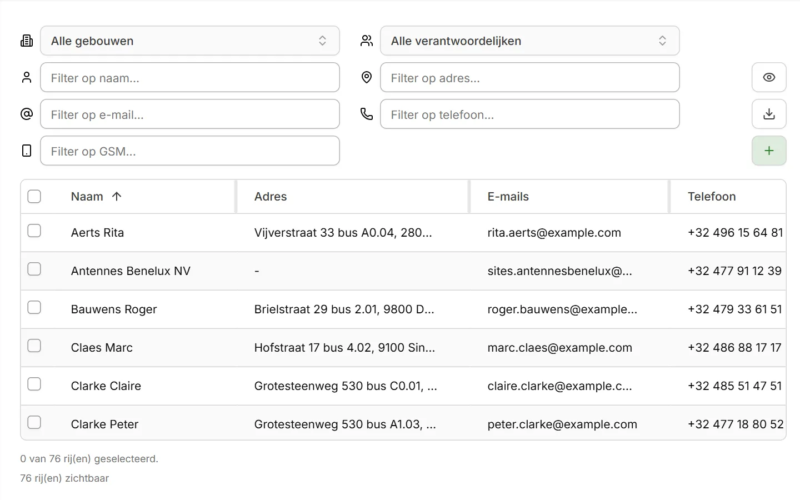Click the email rita.aerts@example.com
This screenshot has width=800, height=500.
pyautogui.click(x=554, y=233)
